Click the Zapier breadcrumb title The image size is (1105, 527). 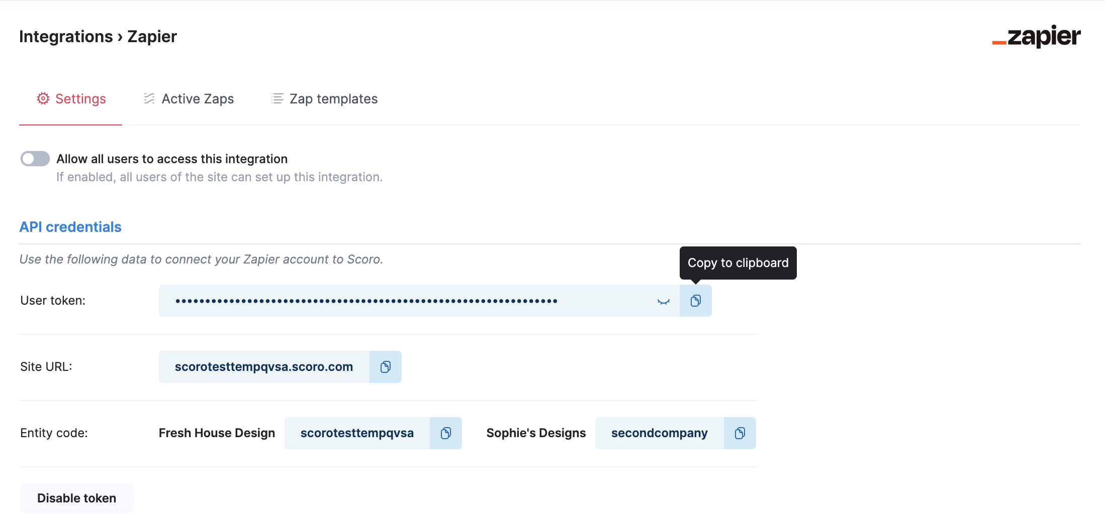click(152, 37)
